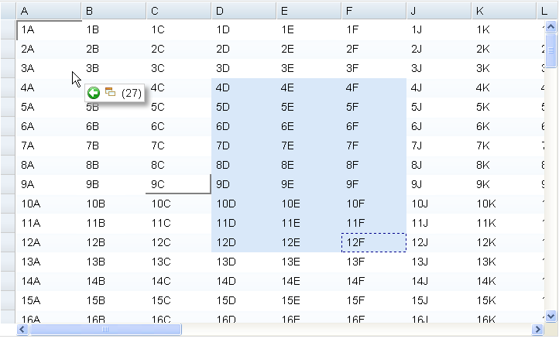Select the highlighted cell 4D
The height and width of the screenshot is (339, 559).
[x=242, y=87]
